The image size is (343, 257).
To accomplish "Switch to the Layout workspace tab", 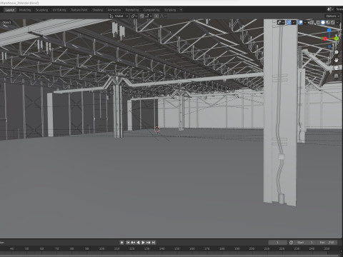I will tap(10, 10).
